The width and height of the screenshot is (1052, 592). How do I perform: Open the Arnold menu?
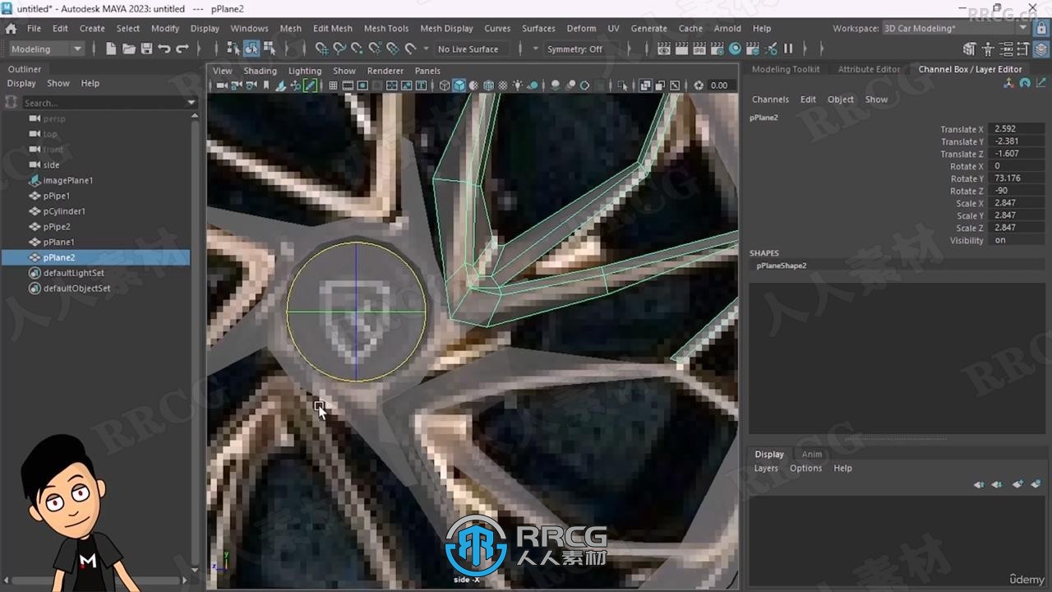tap(727, 28)
